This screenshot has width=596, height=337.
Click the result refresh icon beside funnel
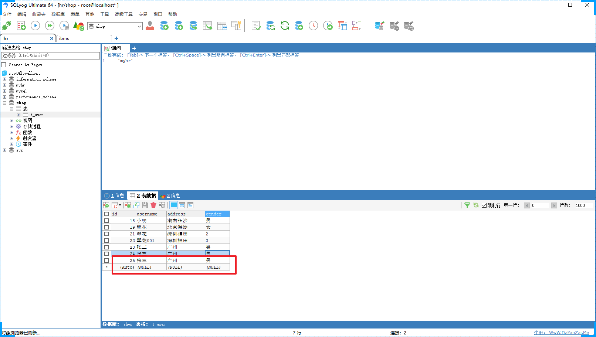tap(476, 205)
